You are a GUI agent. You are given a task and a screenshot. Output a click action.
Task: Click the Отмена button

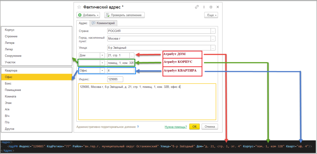click(x=210, y=127)
